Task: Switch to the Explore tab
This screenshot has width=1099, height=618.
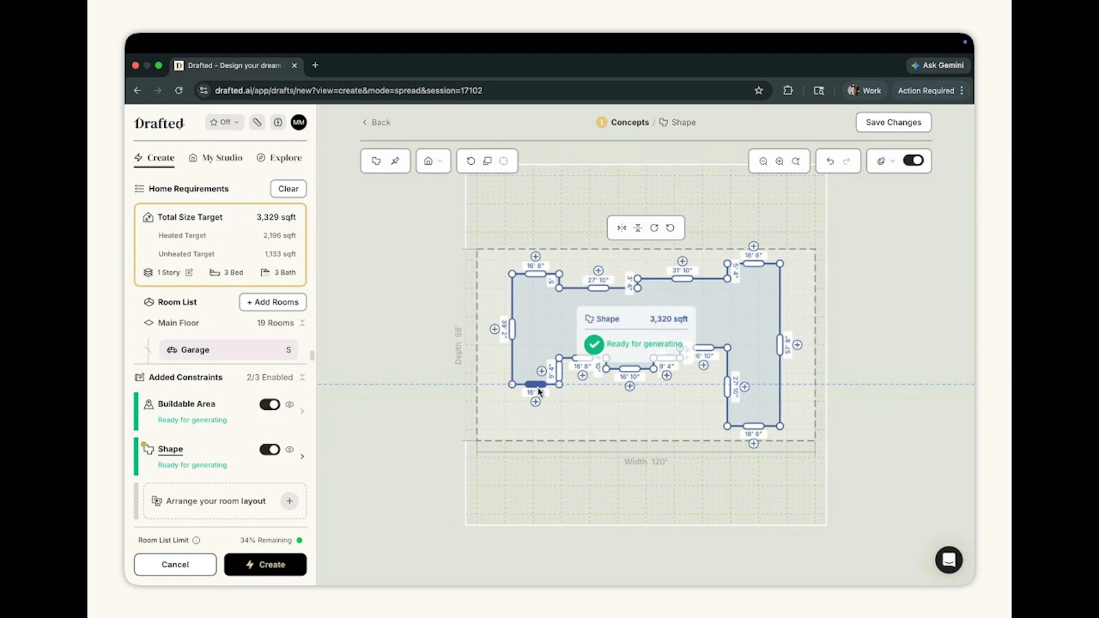Action: coord(280,158)
